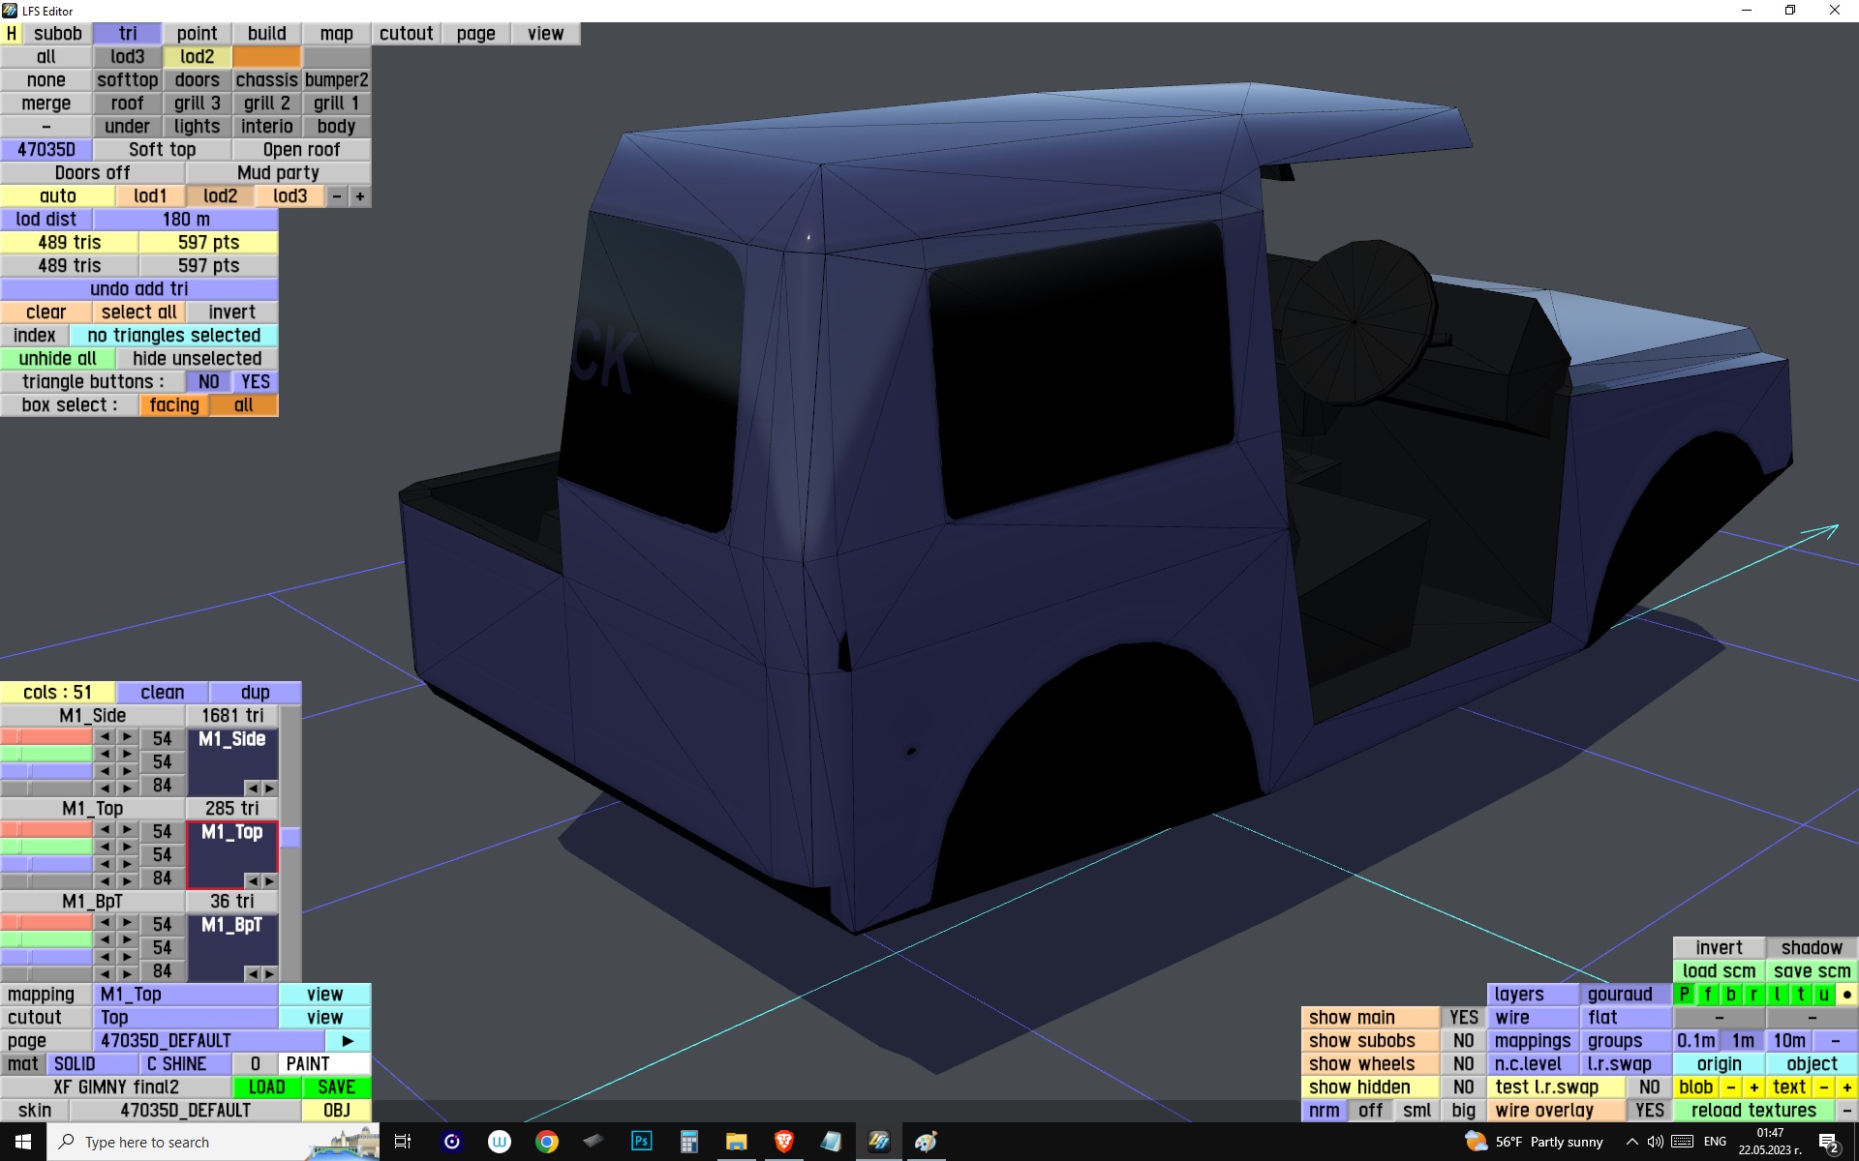Image resolution: width=1859 pixels, height=1161 pixels.
Task: Click the color list scrollbar handle
Action: coord(290,838)
